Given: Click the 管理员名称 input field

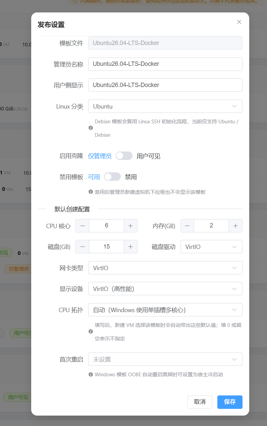Looking at the screenshot, I should pyautogui.click(x=165, y=64).
